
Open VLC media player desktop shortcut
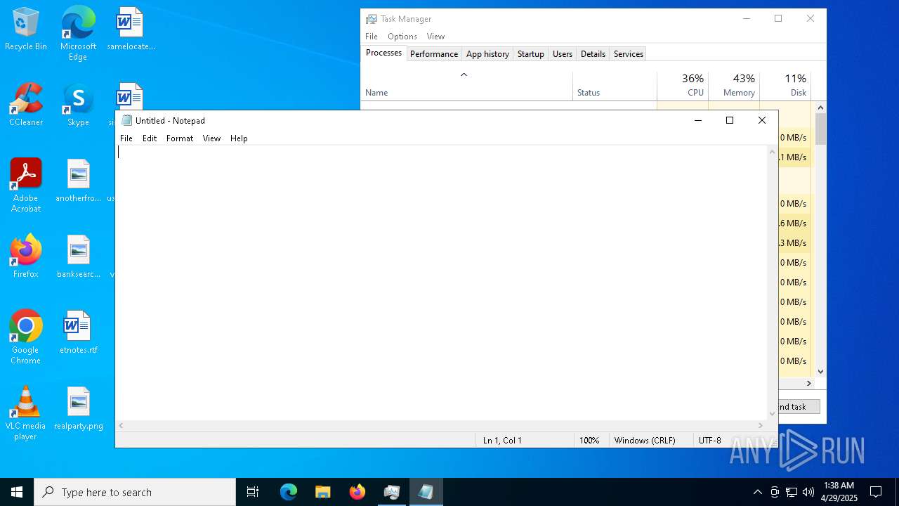[x=26, y=413]
